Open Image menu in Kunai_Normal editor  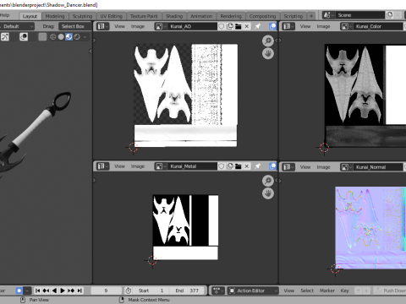[323, 167]
